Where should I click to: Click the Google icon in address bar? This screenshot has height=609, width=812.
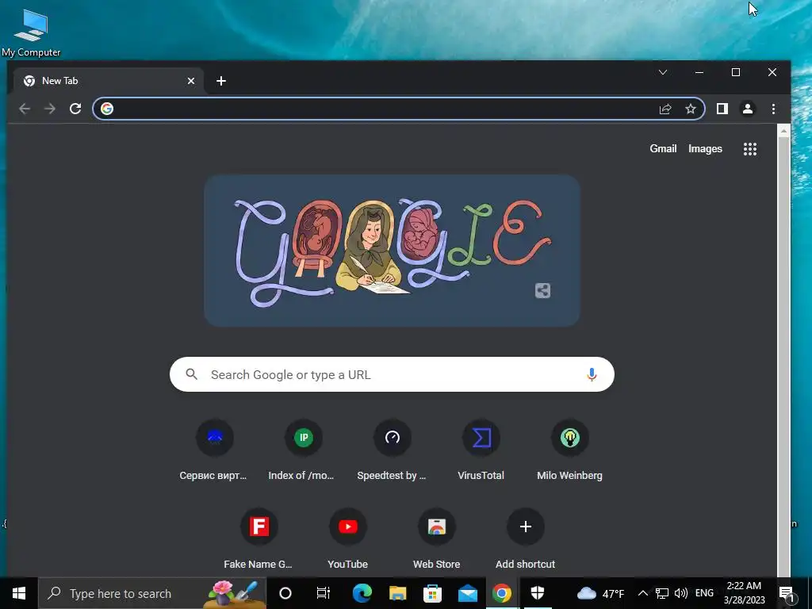point(107,109)
